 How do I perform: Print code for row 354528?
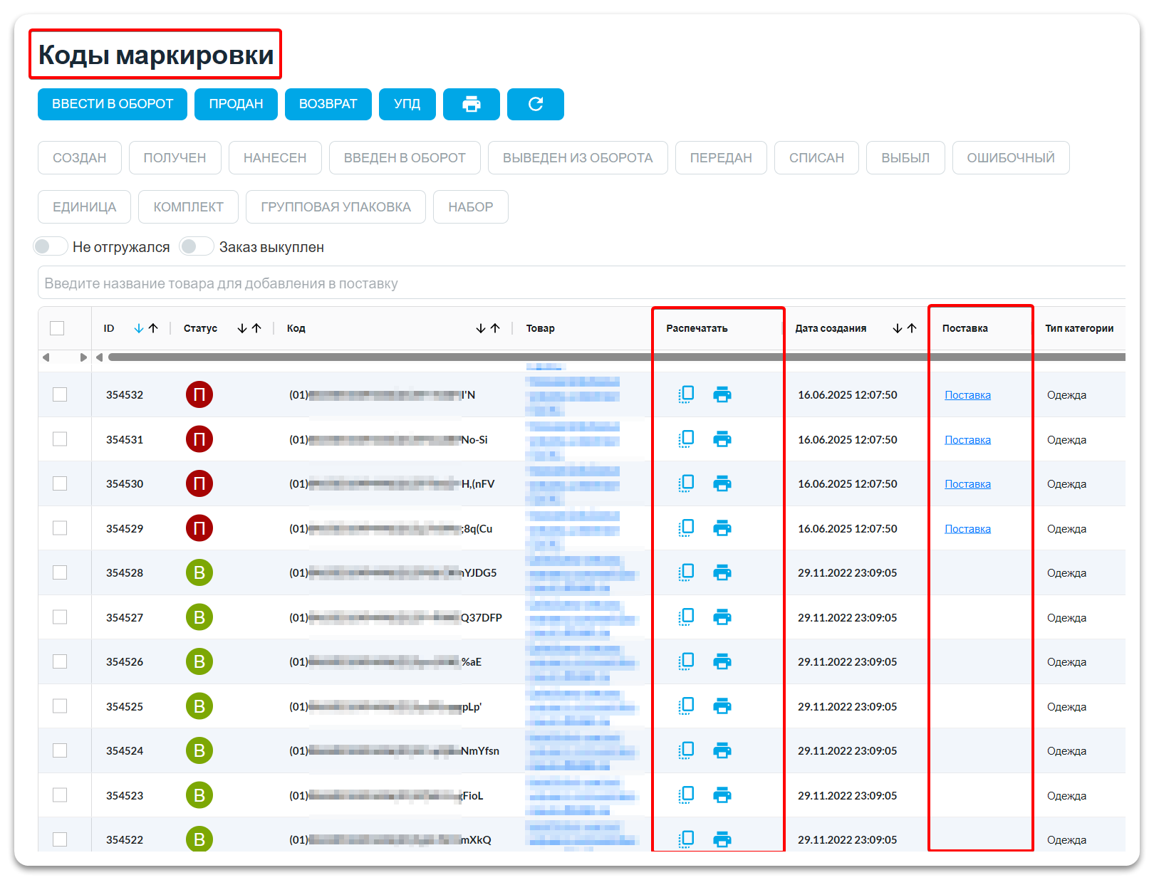722,572
